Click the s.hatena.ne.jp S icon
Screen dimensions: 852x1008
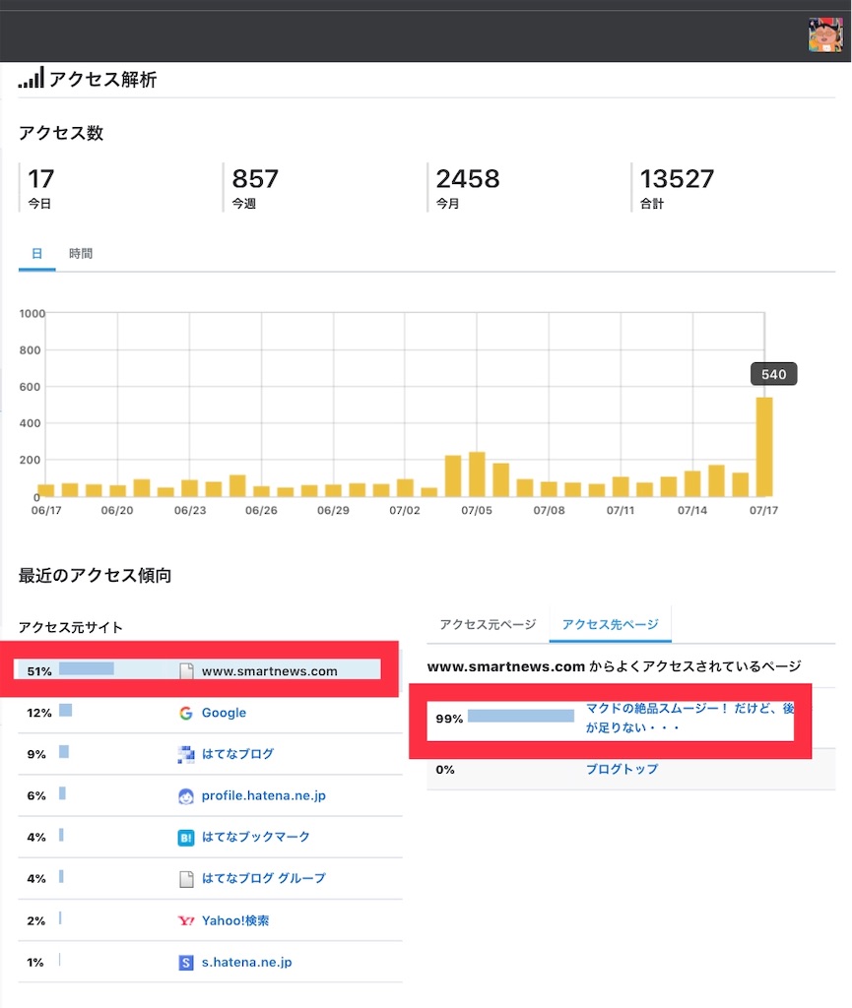[x=186, y=963]
